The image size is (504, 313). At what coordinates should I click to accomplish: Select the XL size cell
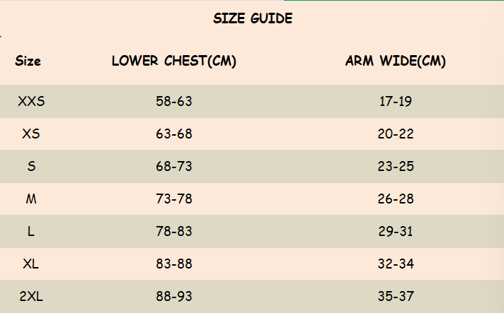pos(31,264)
